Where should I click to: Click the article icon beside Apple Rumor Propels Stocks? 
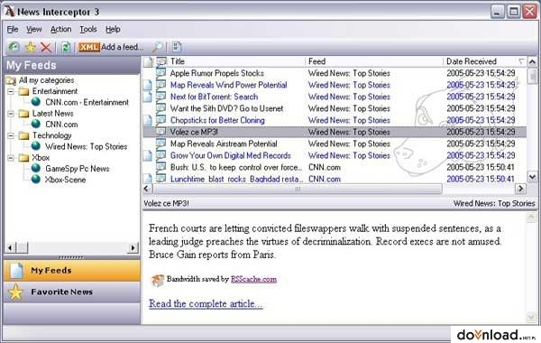pyautogui.click(x=160, y=72)
